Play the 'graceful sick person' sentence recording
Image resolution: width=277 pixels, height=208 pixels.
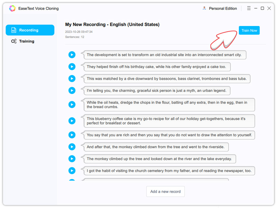[x=72, y=90]
